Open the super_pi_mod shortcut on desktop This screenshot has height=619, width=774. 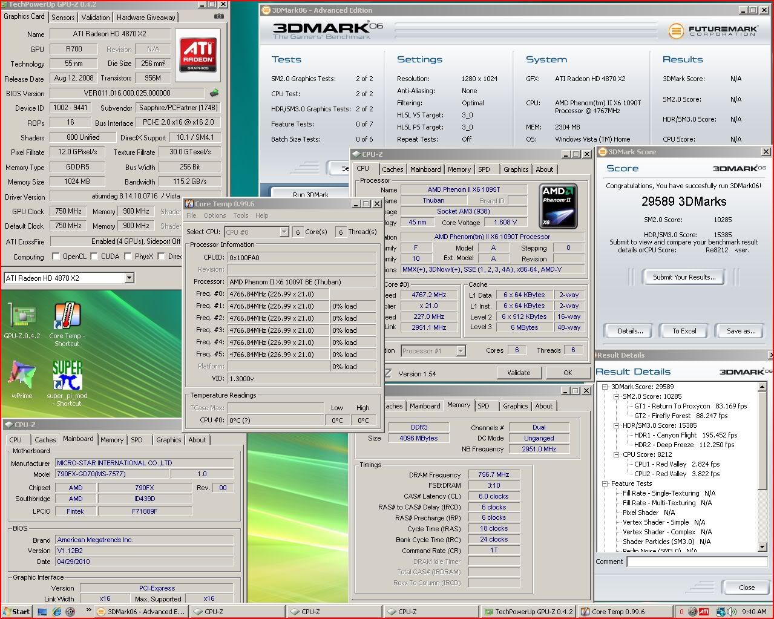click(67, 384)
